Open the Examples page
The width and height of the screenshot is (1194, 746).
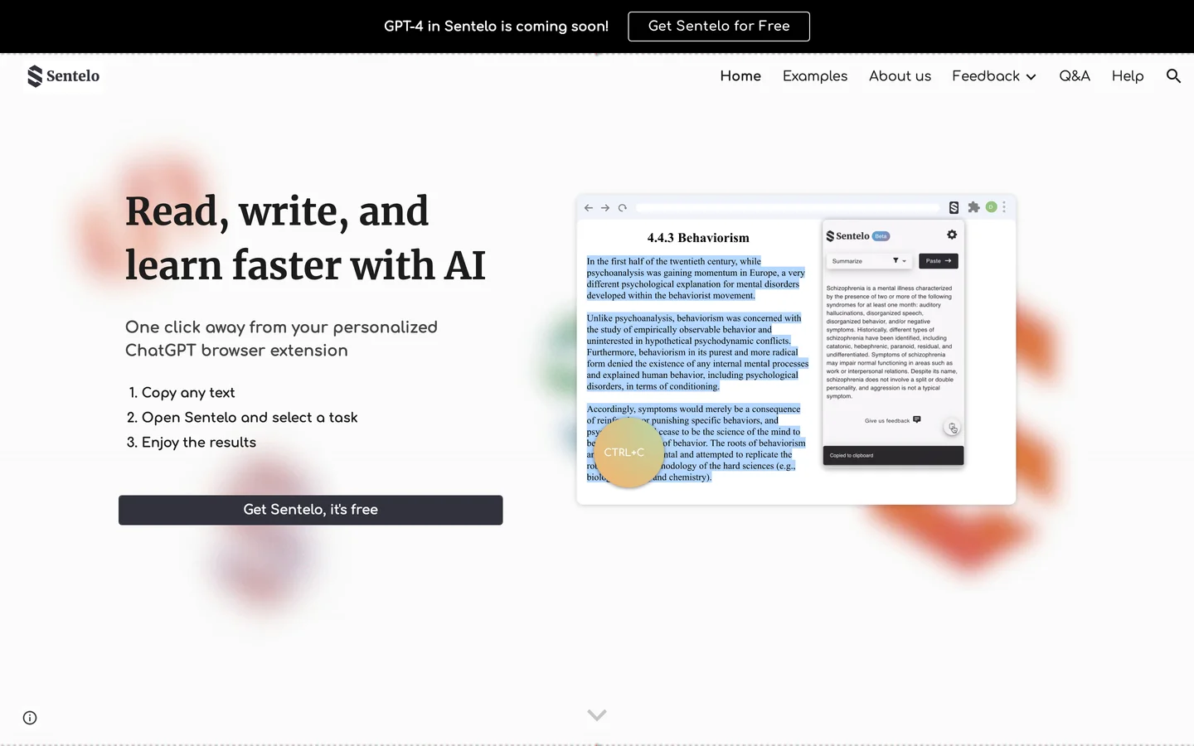pos(815,76)
